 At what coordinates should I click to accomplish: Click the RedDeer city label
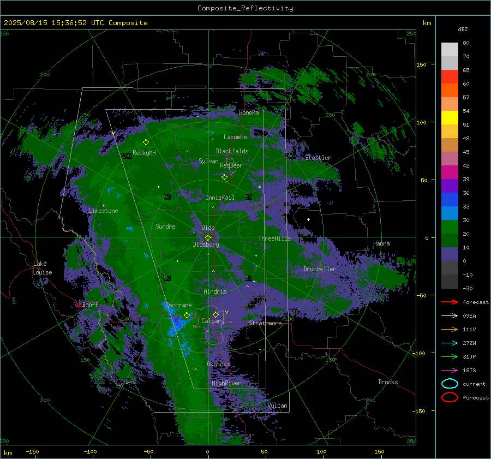pos(231,165)
